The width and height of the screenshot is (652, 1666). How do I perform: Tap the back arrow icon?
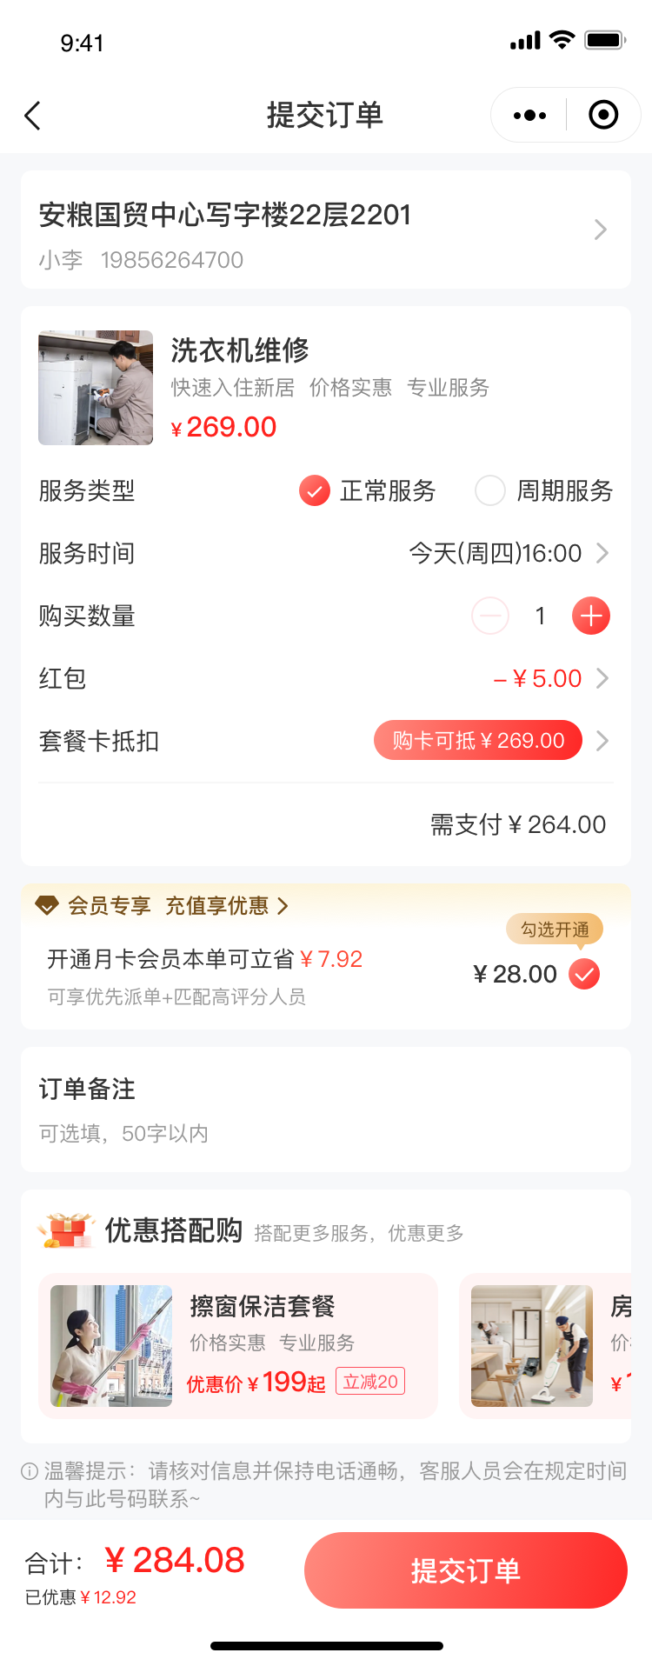pyautogui.click(x=33, y=116)
